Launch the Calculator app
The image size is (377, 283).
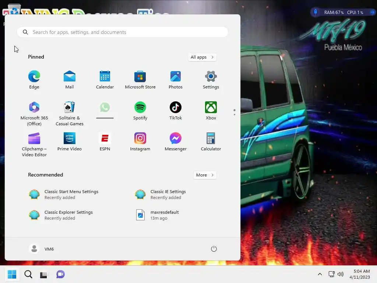211,142
